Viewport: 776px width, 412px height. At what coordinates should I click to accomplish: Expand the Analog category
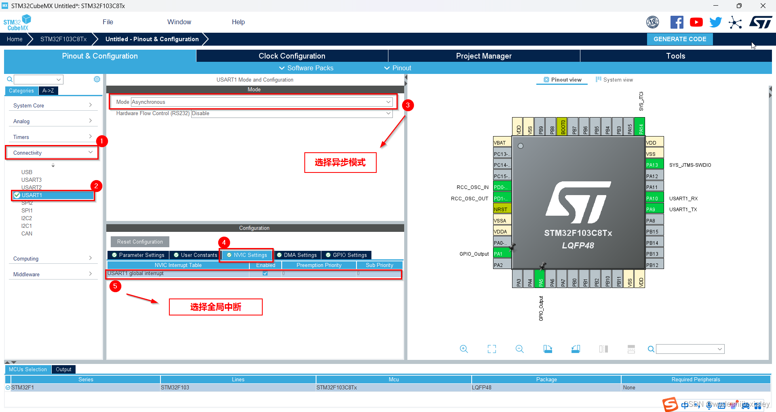[x=53, y=121]
